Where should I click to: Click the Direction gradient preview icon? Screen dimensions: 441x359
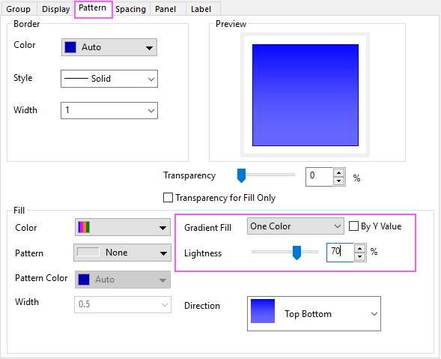coord(263,311)
